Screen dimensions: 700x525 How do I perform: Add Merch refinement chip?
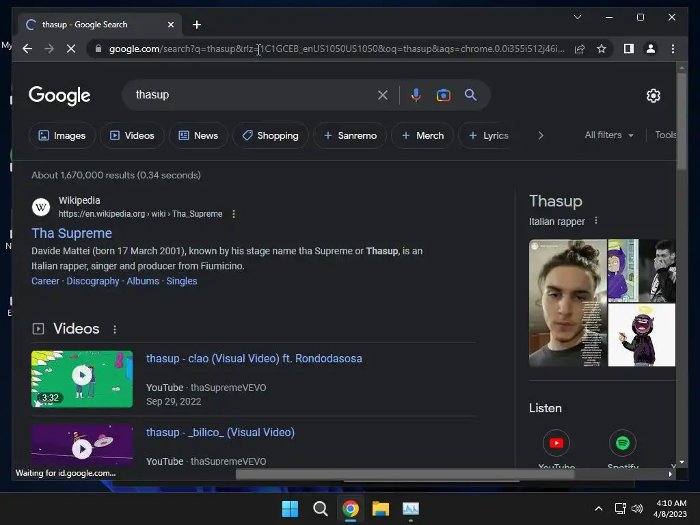[x=422, y=135]
